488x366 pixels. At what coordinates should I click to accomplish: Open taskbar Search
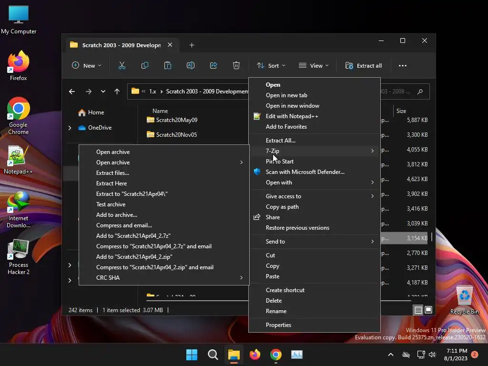pos(213,355)
